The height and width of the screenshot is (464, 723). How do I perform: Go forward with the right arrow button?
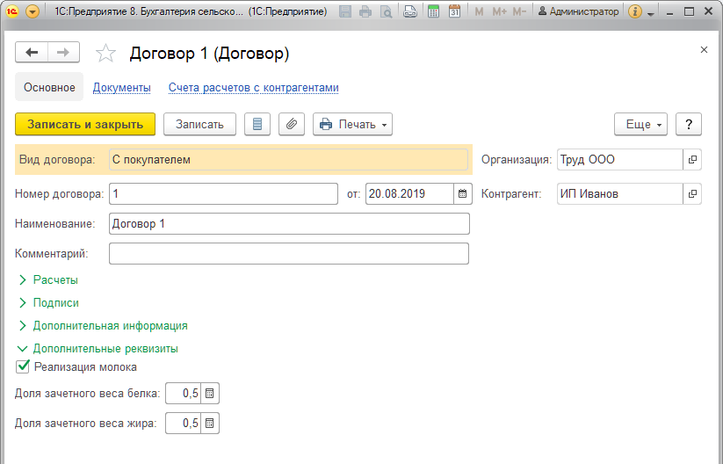(x=63, y=52)
